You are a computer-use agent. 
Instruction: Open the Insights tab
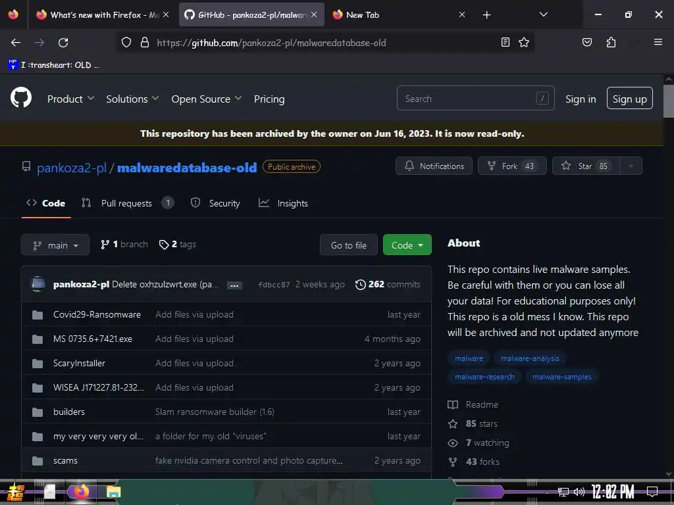[283, 203]
